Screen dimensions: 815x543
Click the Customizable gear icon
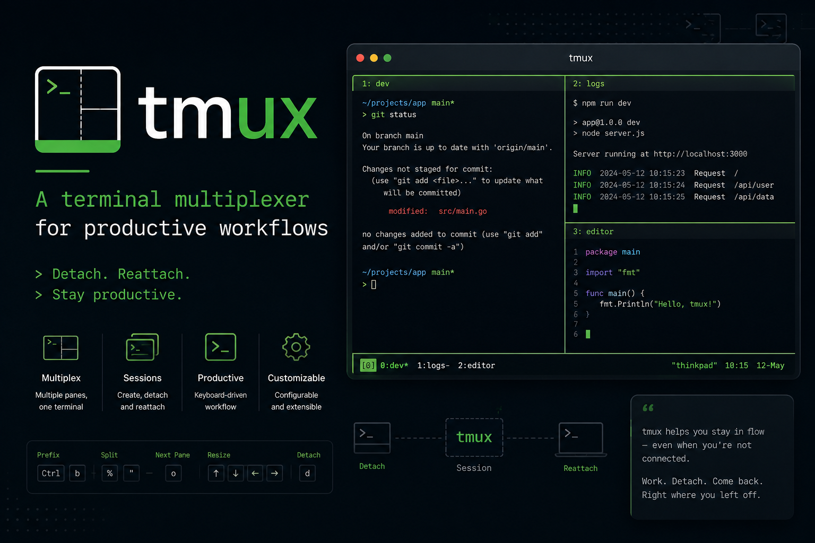point(296,347)
